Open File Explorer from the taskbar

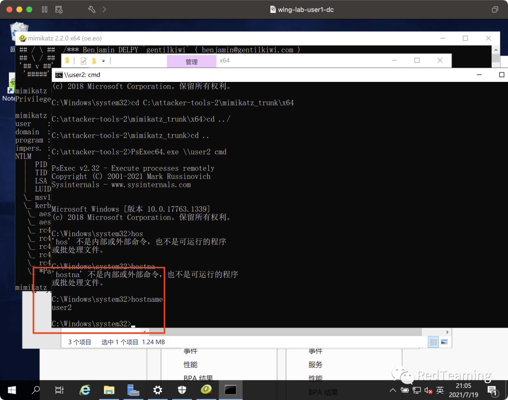(109, 390)
